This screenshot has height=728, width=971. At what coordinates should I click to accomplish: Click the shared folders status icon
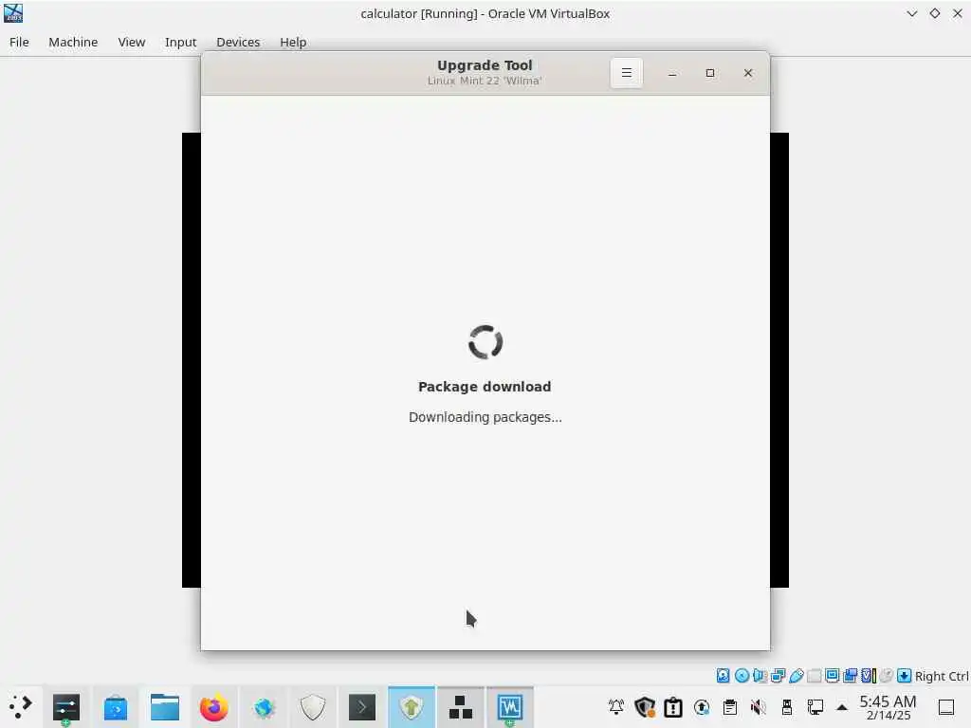[815, 675]
